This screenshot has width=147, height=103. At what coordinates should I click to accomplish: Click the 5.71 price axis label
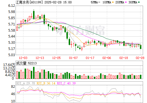12,24
